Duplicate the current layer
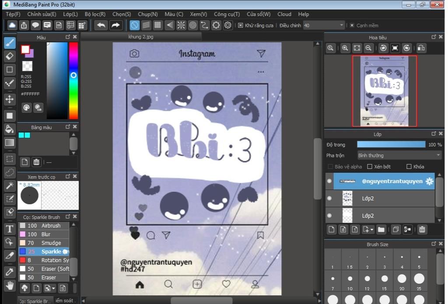 pos(395,229)
